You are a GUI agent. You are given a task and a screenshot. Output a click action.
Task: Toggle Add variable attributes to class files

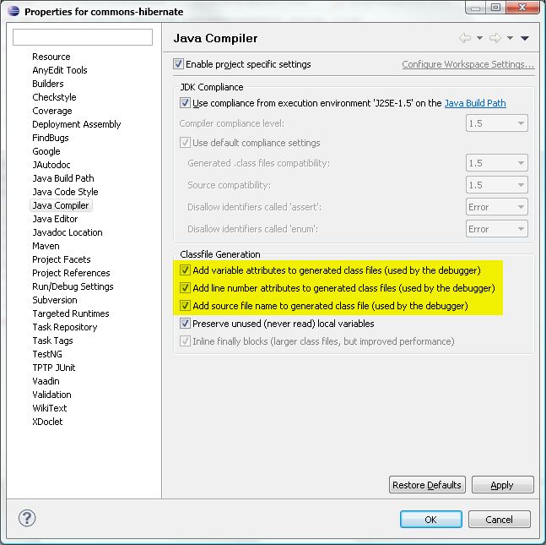click(185, 270)
